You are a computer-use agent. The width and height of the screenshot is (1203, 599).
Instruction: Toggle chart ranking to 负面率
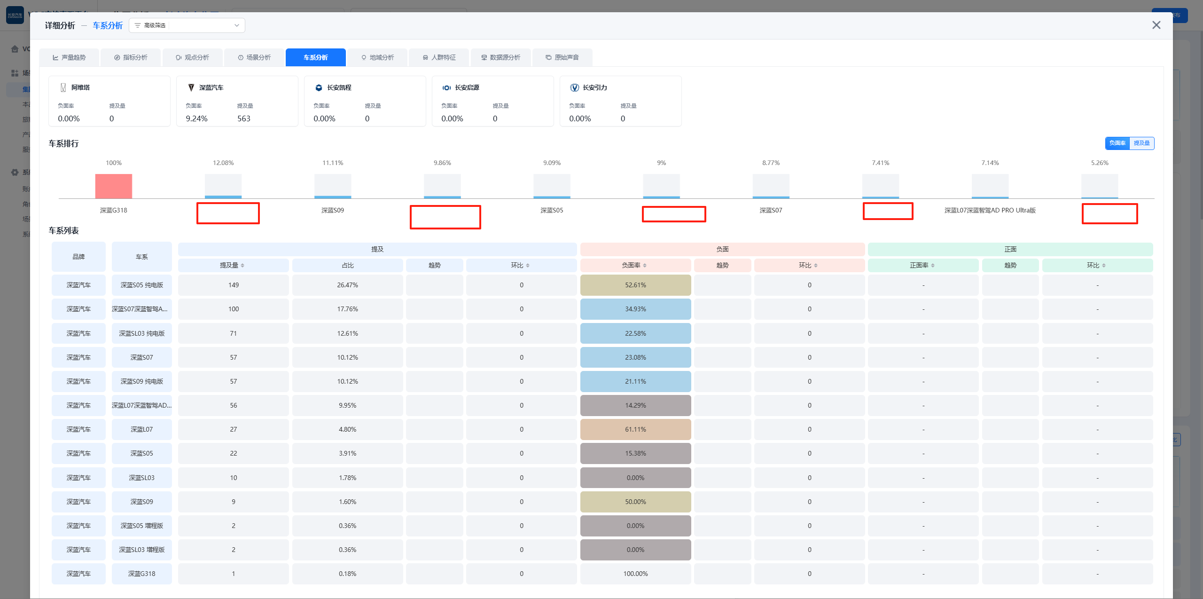(1117, 143)
